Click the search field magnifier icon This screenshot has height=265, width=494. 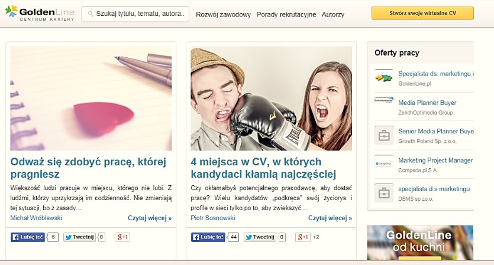pyautogui.click(x=90, y=14)
